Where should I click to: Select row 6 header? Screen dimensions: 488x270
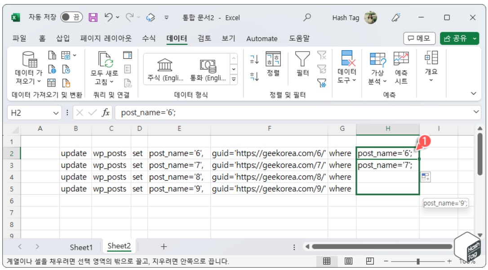(x=12, y=201)
